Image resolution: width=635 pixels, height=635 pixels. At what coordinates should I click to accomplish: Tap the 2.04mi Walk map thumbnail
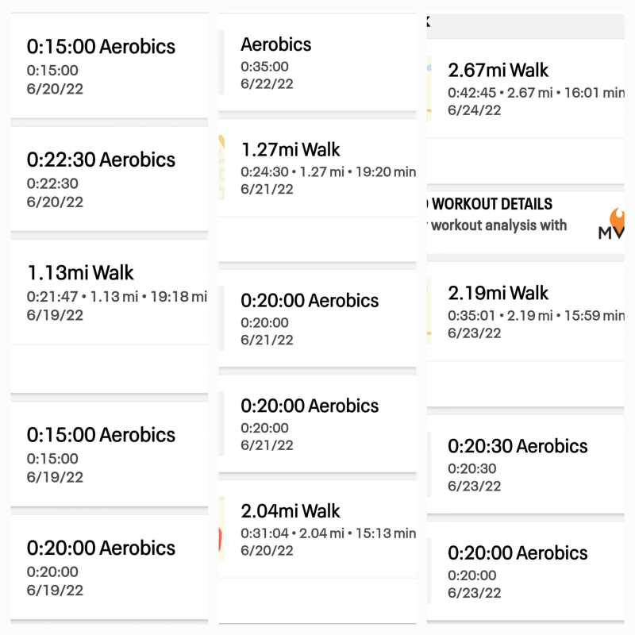(221, 529)
